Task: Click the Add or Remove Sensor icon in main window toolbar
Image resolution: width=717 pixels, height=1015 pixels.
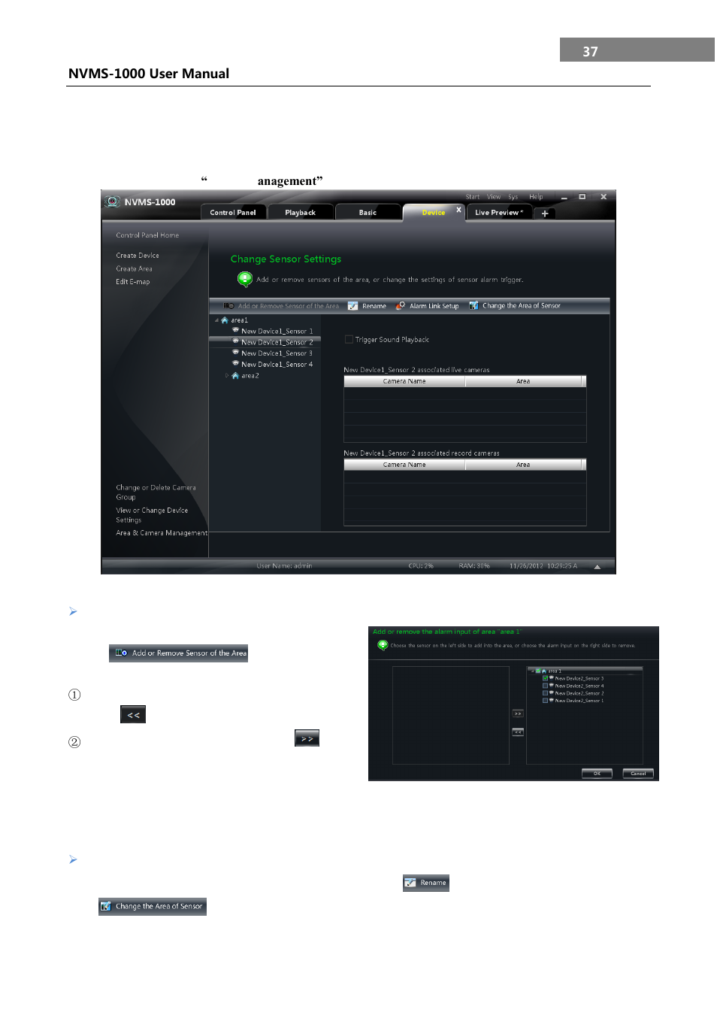Action: pos(229,306)
